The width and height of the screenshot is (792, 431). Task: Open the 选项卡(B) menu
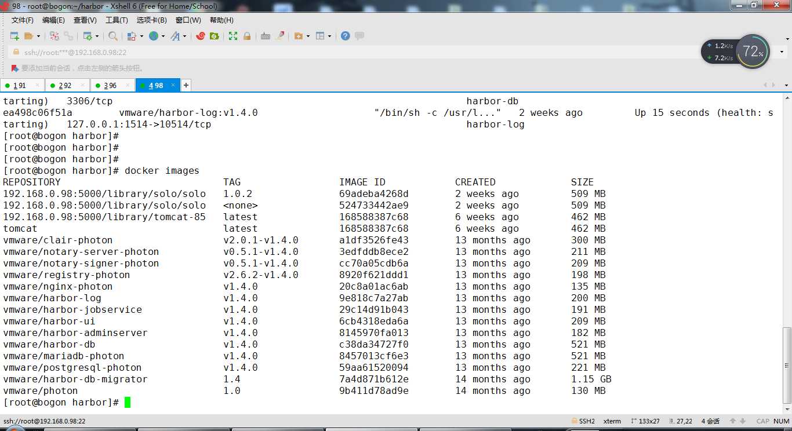coord(152,20)
